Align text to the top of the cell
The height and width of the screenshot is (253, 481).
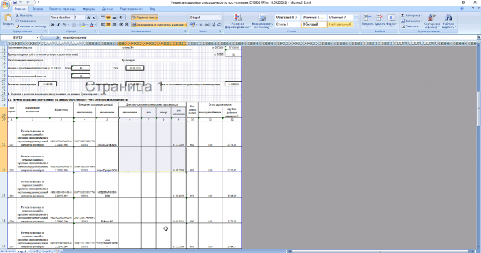point(103,17)
